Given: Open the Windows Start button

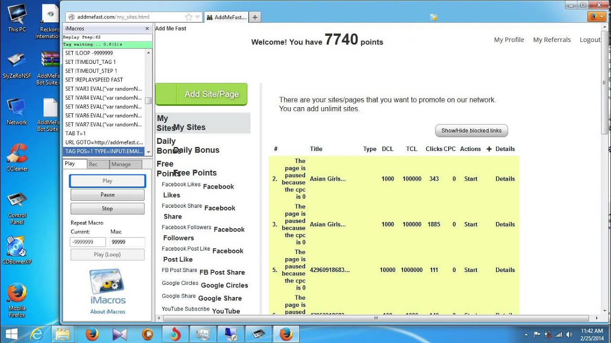Looking at the screenshot, I should click(11, 334).
